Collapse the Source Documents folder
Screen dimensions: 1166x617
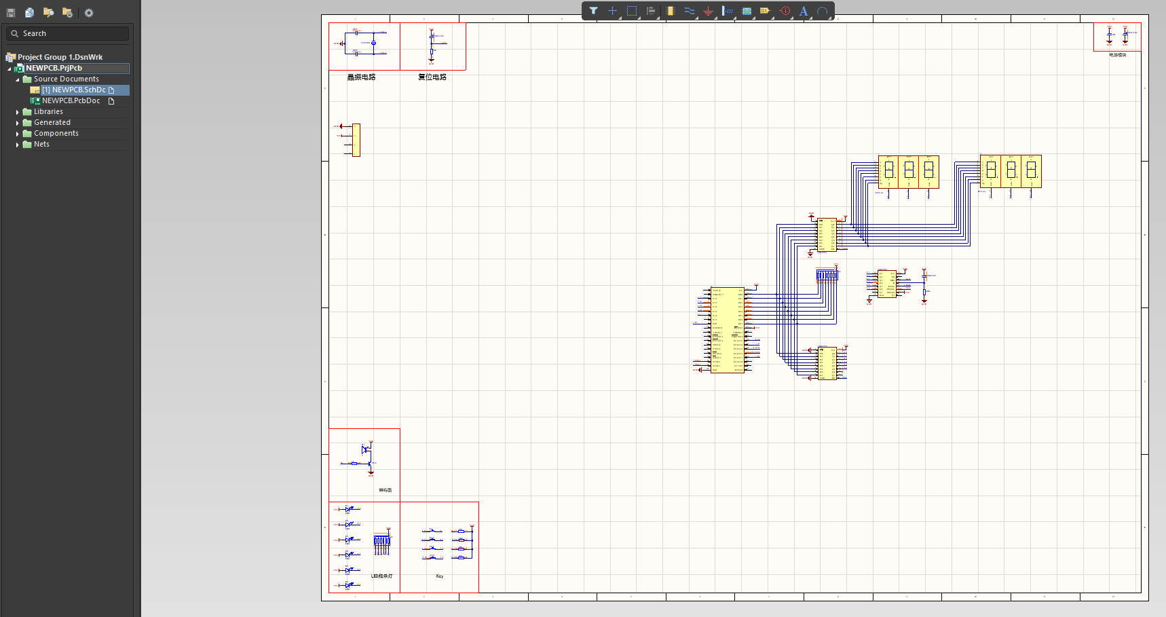[18, 79]
